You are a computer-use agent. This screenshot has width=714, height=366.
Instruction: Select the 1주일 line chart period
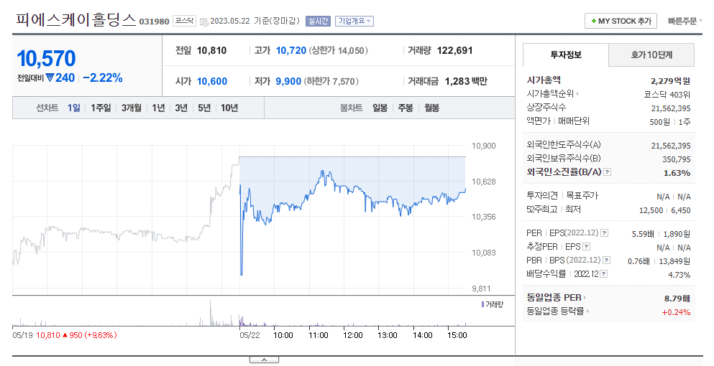point(101,108)
